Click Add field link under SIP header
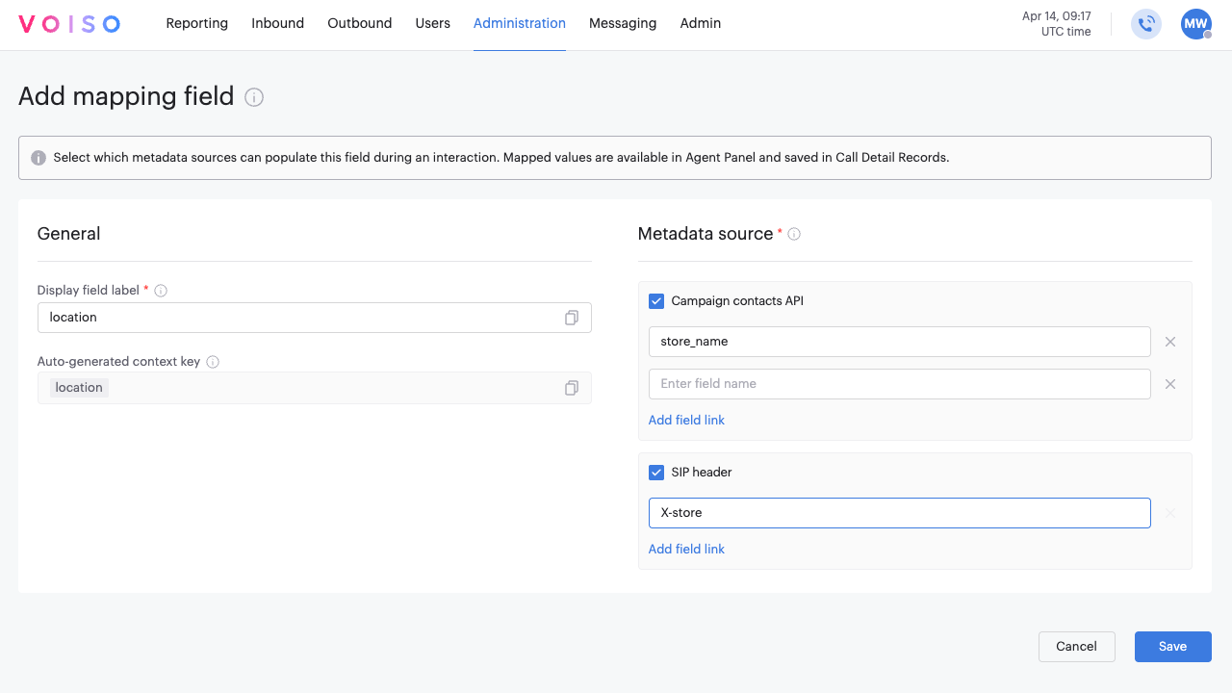This screenshot has height=693, width=1232. coord(686,549)
